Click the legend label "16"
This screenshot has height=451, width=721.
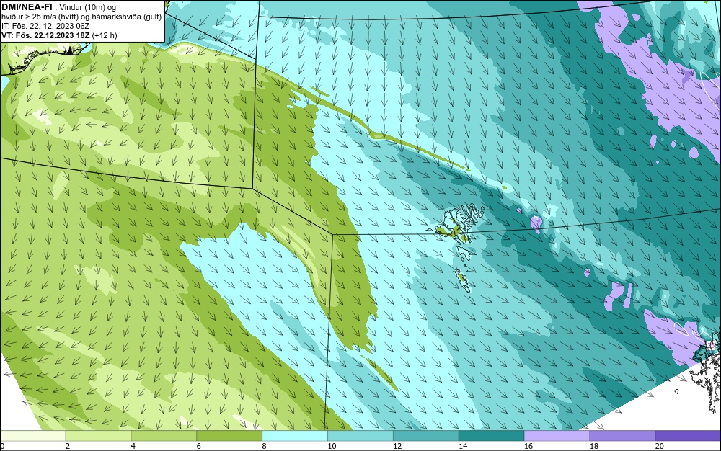[x=528, y=446]
